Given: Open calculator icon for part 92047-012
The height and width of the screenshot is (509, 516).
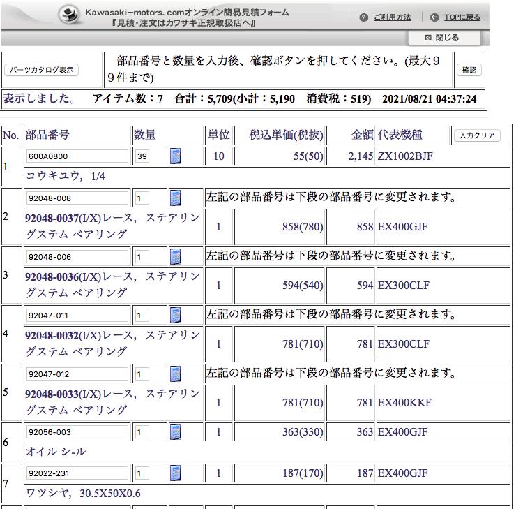Looking at the screenshot, I should (x=175, y=374).
